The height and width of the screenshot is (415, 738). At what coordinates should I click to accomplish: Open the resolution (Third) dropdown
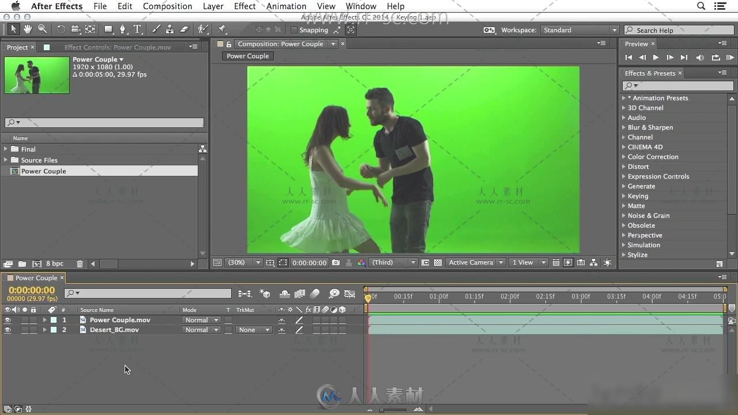pyautogui.click(x=393, y=262)
